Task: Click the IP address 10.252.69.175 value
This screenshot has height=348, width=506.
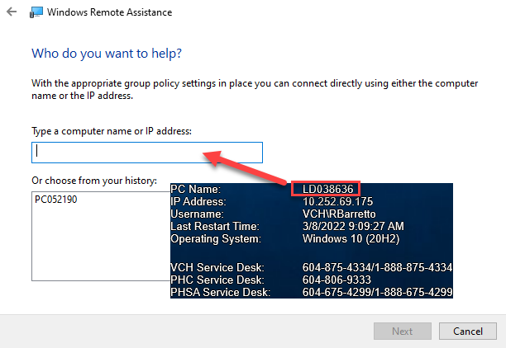Action: [x=337, y=201]
